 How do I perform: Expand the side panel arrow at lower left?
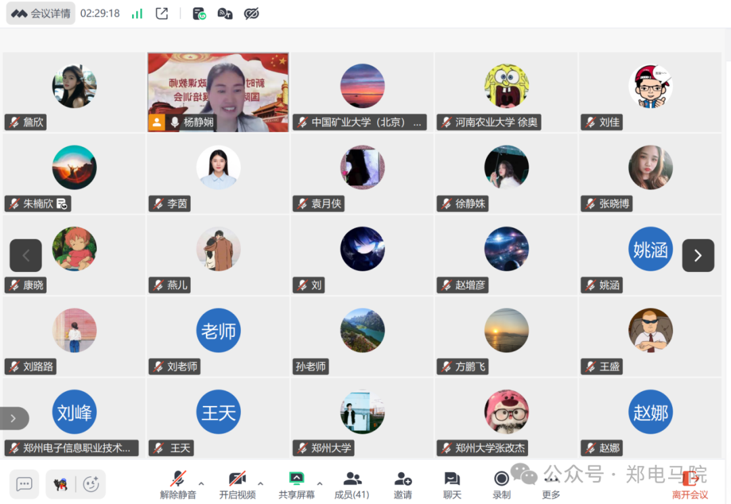(x=14, y=418)
